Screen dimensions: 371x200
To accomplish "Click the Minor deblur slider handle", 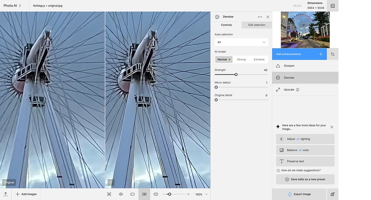I will pyautogui.click(x=216, y=87).
